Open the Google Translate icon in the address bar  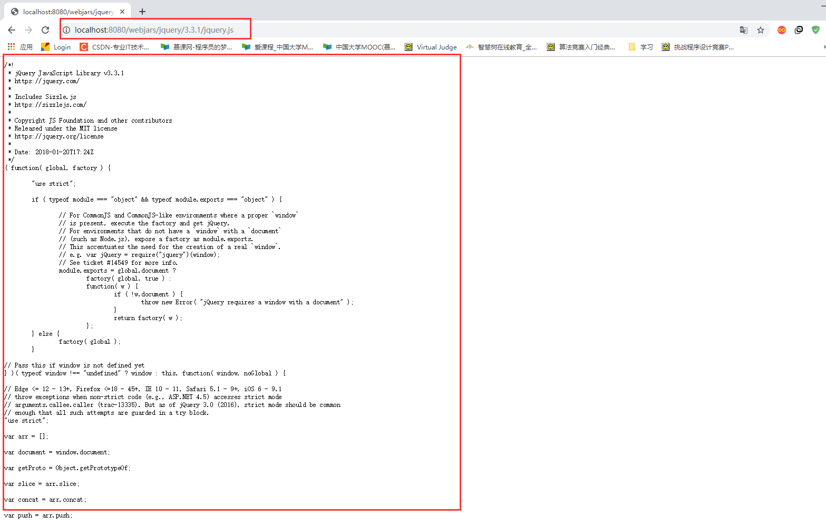743,31
